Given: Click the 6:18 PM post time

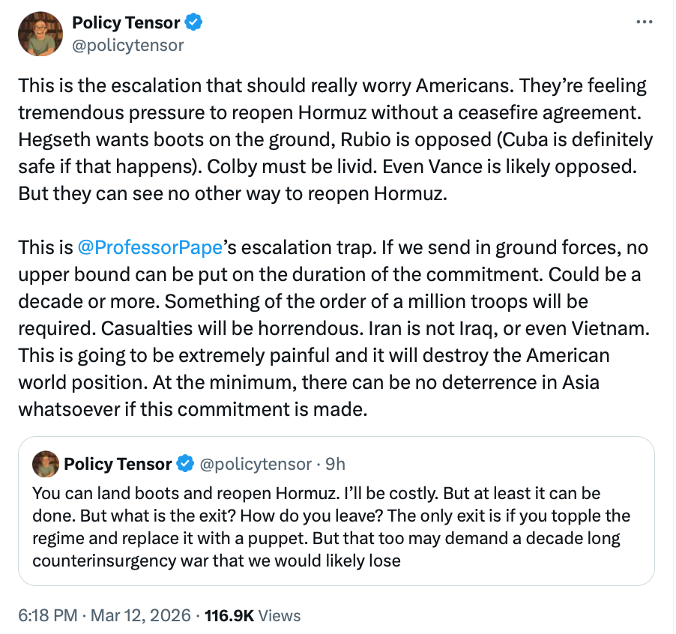Looking at the screenshot, I should (x=47, y=615).
